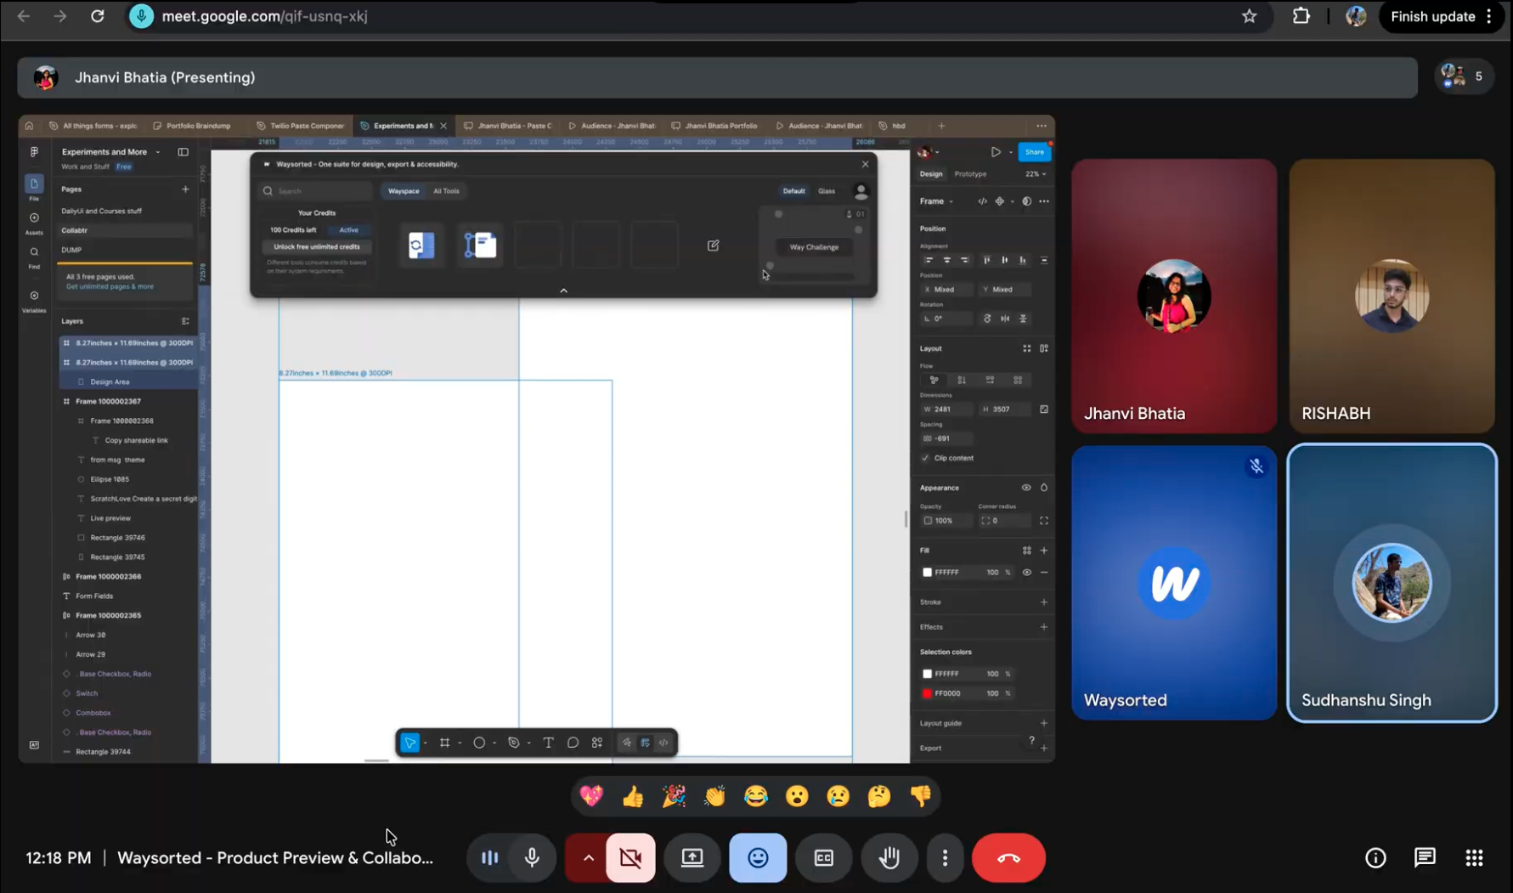
Task: Add an Effect with plus icon
Action: [1044, 627]
